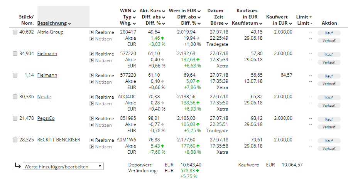Click the WKN value A0M1W6
This screenshot has width=348, height=183.
[x=127, y=140]
